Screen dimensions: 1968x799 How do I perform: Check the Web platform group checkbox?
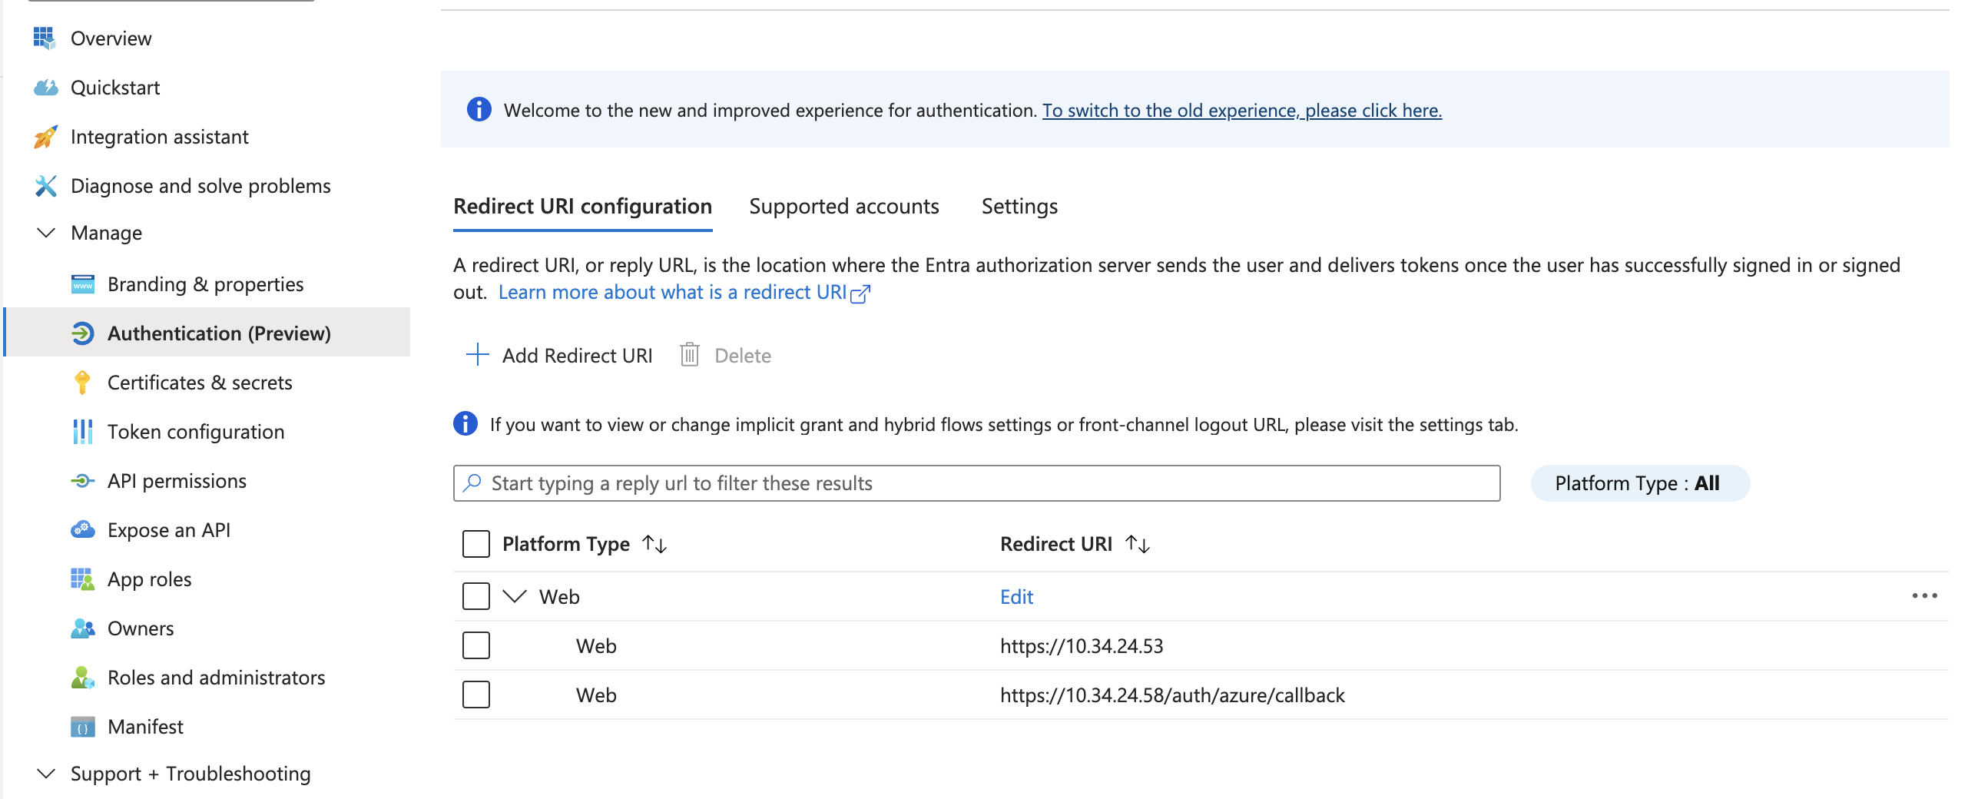click(x=475, y=596)
